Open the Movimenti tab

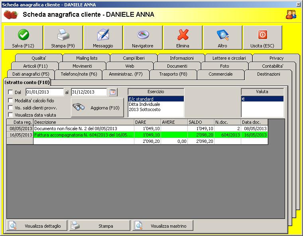[82, 66]
